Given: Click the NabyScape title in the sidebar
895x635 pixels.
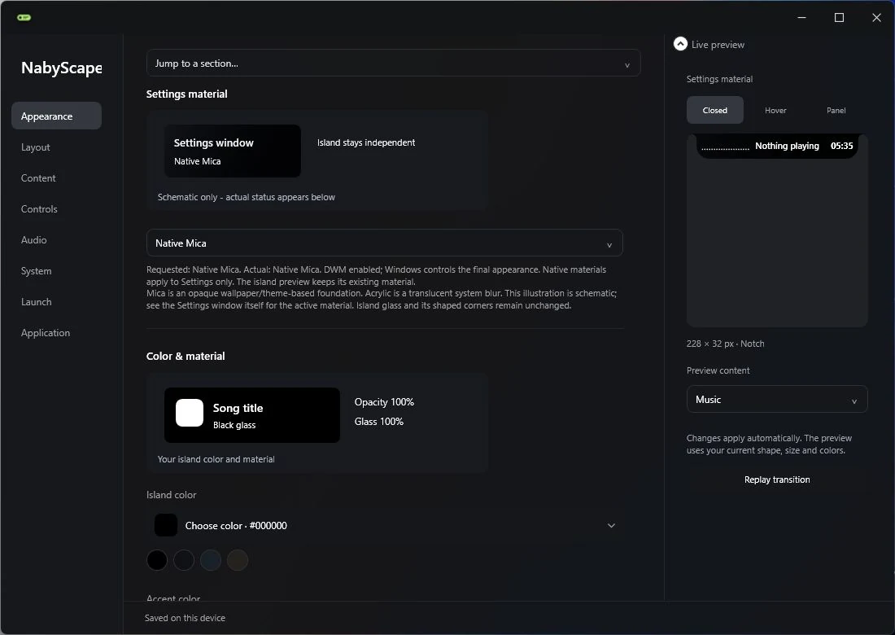Looking at the screenshot, I should (62, 68).
